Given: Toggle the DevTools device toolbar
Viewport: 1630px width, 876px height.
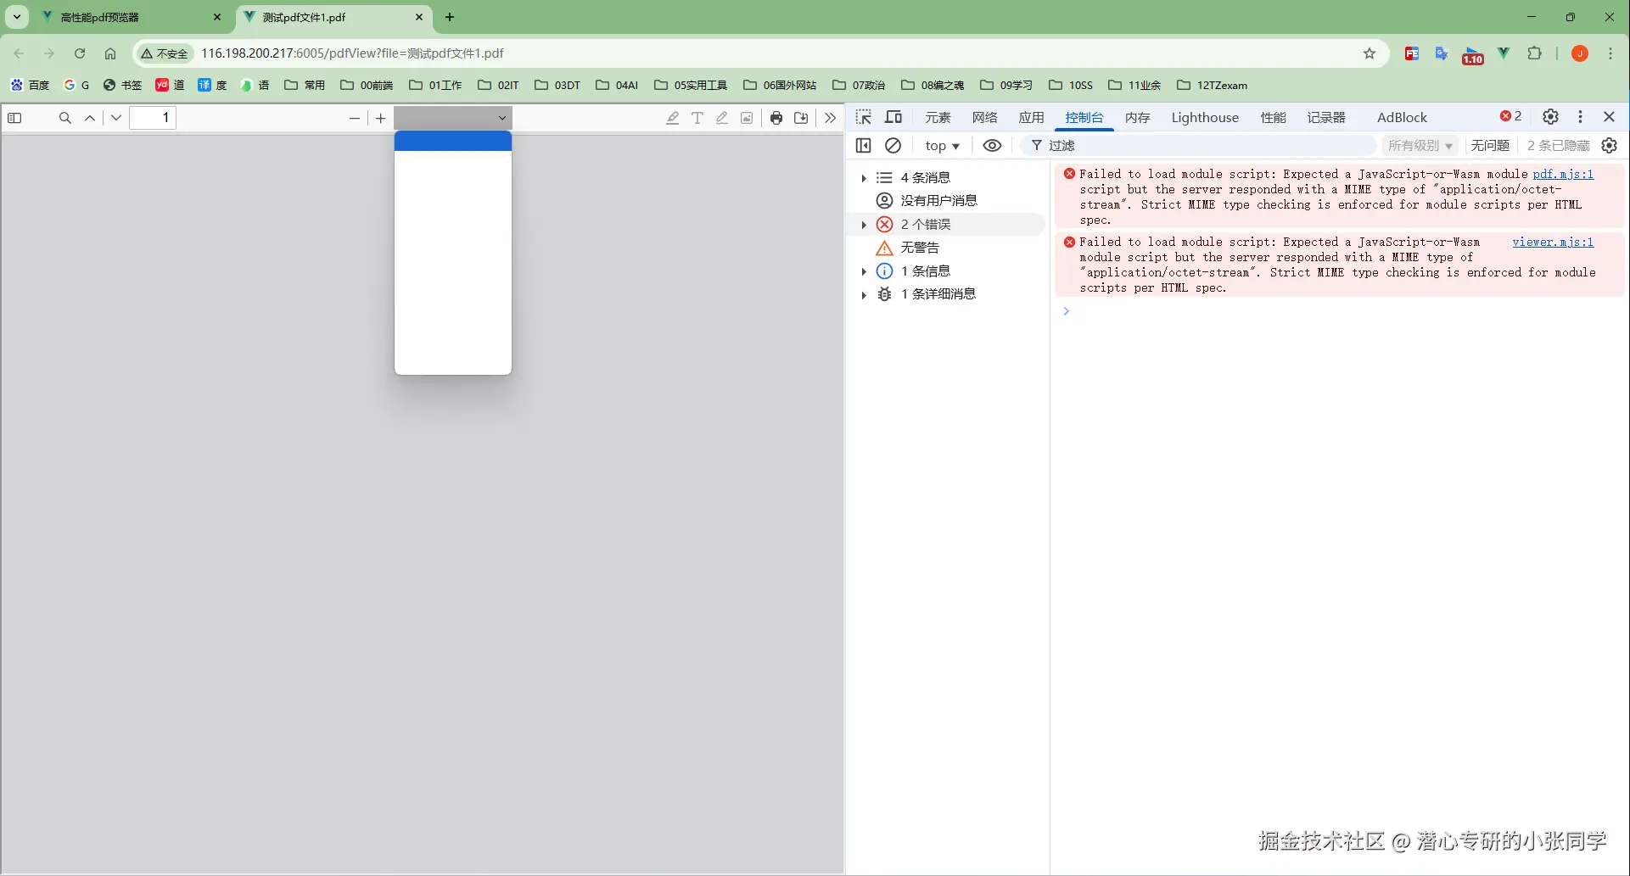Looking at the screenshot, I should (x=893, y=117).
